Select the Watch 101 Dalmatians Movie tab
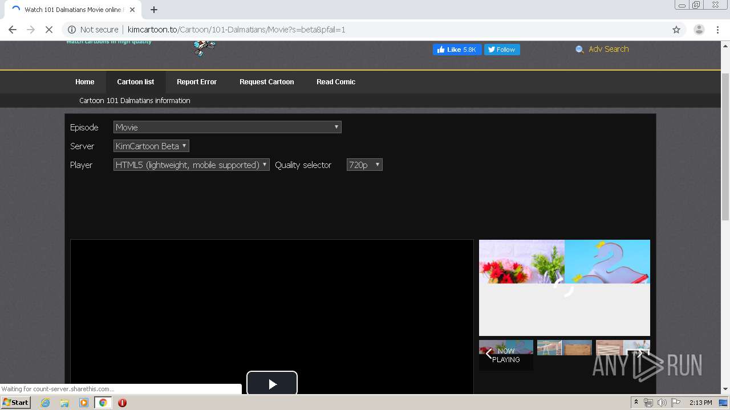The image size is (730, 410). pos(72,10)
